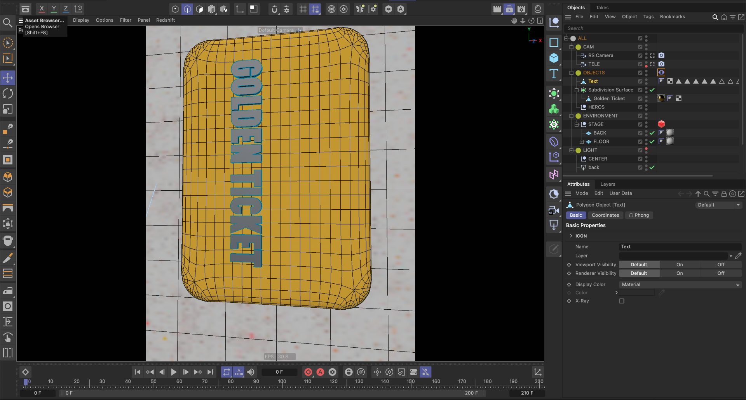Select the Scale tool
Image resolution: width=746 pixels, height=400 pixels.
point(8,109)
